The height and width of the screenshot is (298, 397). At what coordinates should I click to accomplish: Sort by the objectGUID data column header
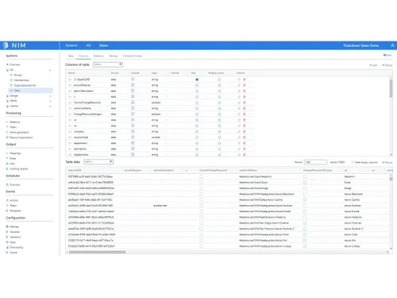point(75,170)
